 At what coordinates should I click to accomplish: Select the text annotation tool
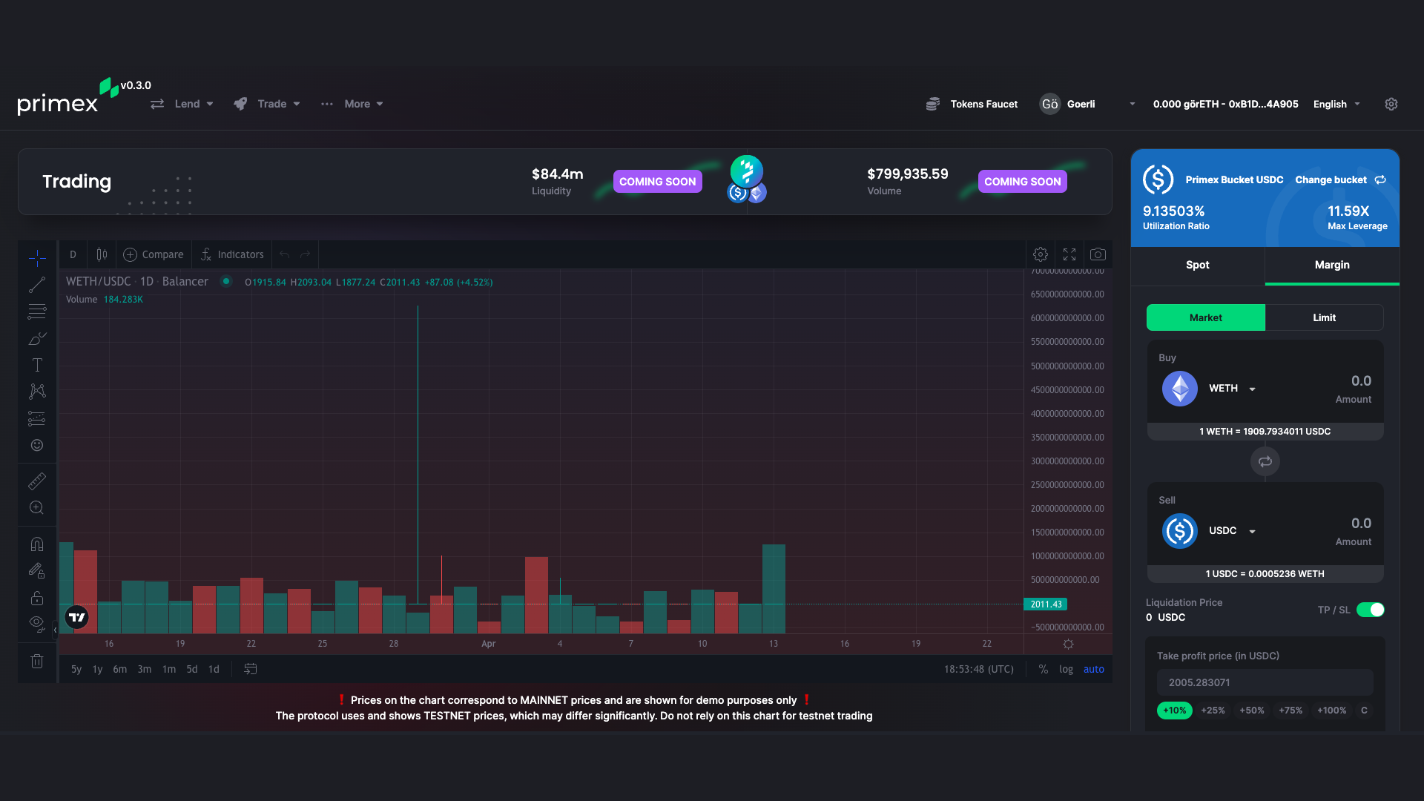(x=37, y=365)
